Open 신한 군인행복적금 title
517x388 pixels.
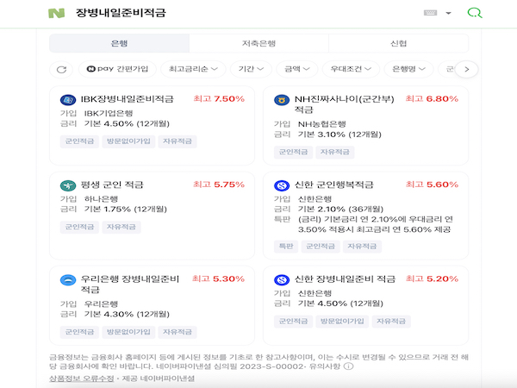[333, 185]
